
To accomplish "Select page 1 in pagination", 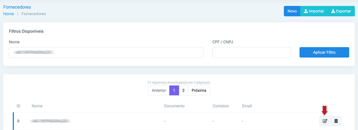I will [x=174, y=90].
